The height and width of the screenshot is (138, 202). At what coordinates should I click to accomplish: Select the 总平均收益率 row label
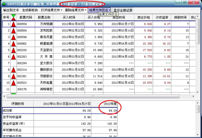click(x=18, y=117)
